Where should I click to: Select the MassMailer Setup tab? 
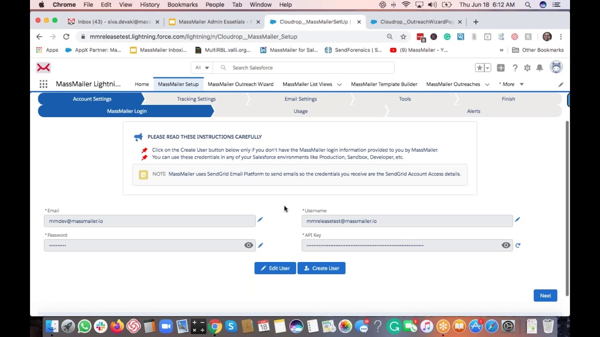click(178, 84)
